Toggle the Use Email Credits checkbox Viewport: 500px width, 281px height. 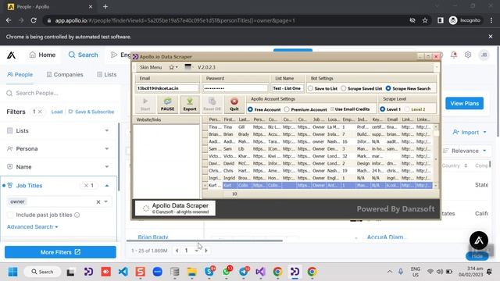332,109
